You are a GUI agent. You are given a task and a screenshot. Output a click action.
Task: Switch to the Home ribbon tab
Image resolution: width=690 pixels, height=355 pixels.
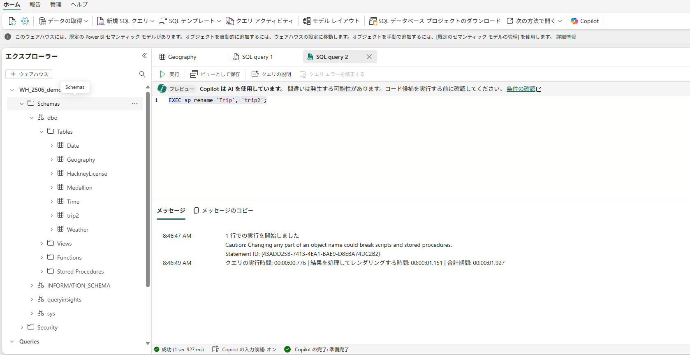point(12,5)
